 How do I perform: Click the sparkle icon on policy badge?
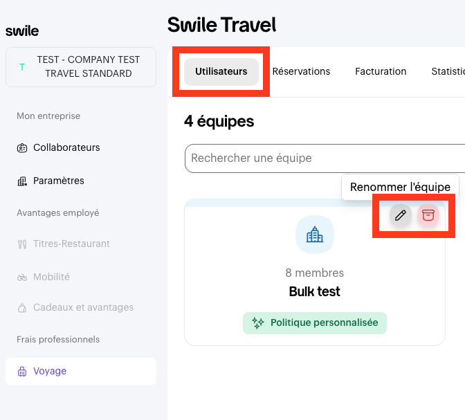(x=258, y=322)
